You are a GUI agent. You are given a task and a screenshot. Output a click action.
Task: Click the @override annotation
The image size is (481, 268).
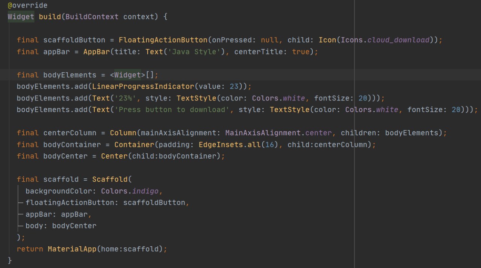pos(27,6)
